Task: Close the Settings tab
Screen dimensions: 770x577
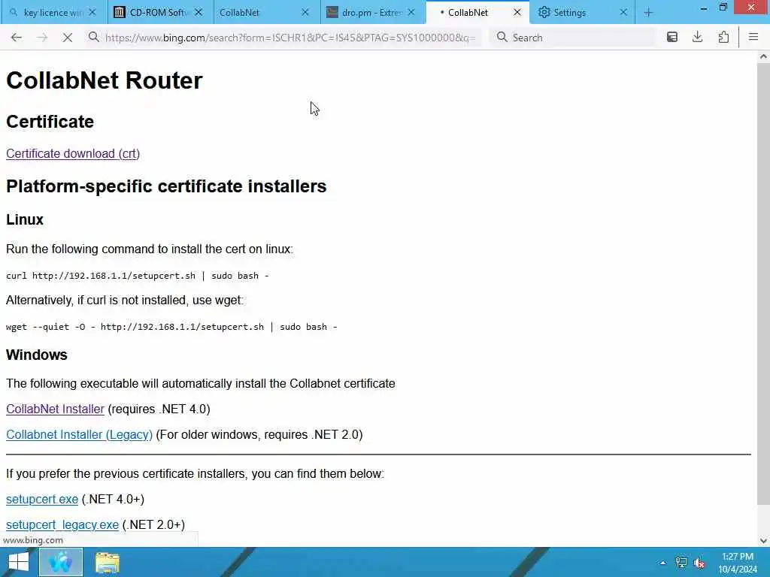Action: (x=623, y=13)
